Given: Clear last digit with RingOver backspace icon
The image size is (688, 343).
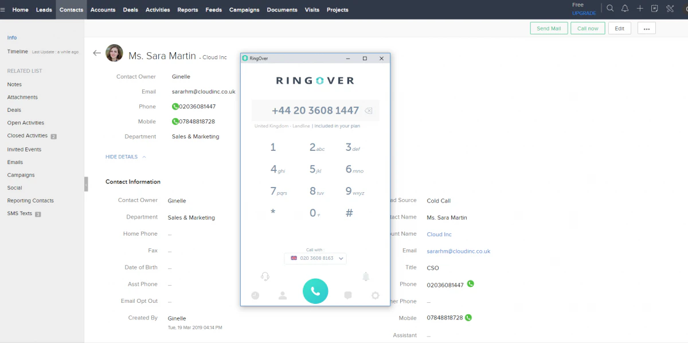Looking at the screenshot, I should click(369, 111).
